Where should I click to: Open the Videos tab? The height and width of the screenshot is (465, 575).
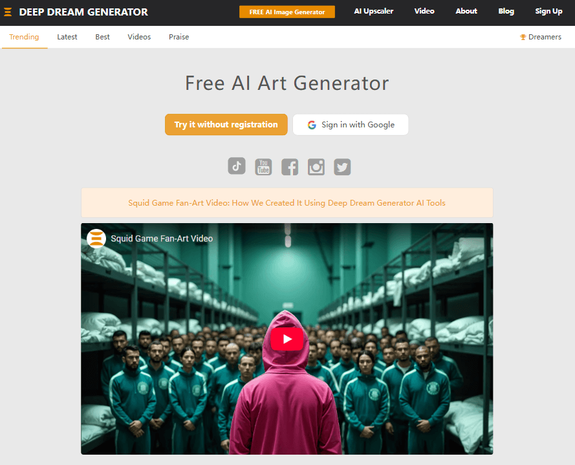tap(139, 37)
